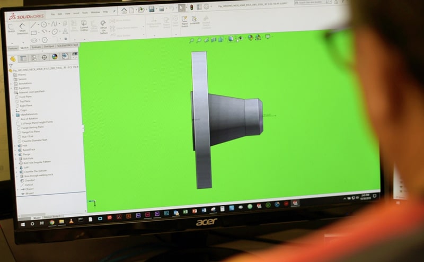This screenshot has width=424, height=262.
Task: Switch to the Evaluate tab
Action: pos(36,47)
